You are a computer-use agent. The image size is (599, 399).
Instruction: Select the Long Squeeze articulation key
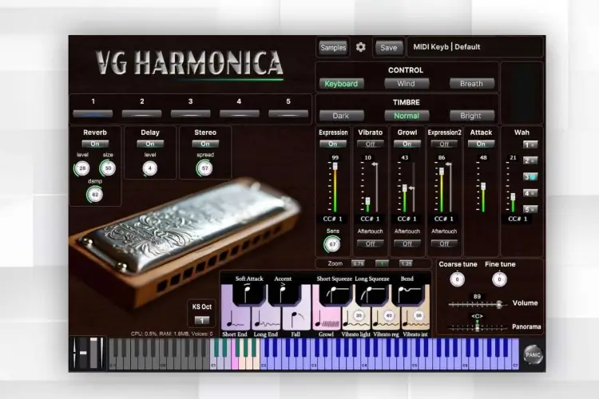pos(371,294)
